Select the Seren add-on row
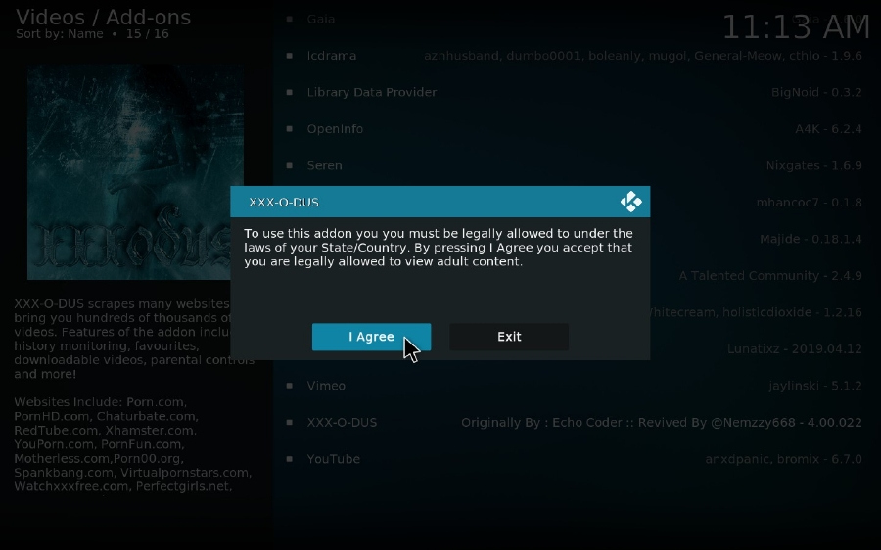This screenshot has width=881, height=550. point(575,165)
